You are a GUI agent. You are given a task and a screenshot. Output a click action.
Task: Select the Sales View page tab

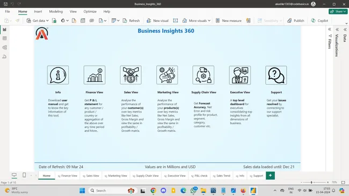point(91,176)
